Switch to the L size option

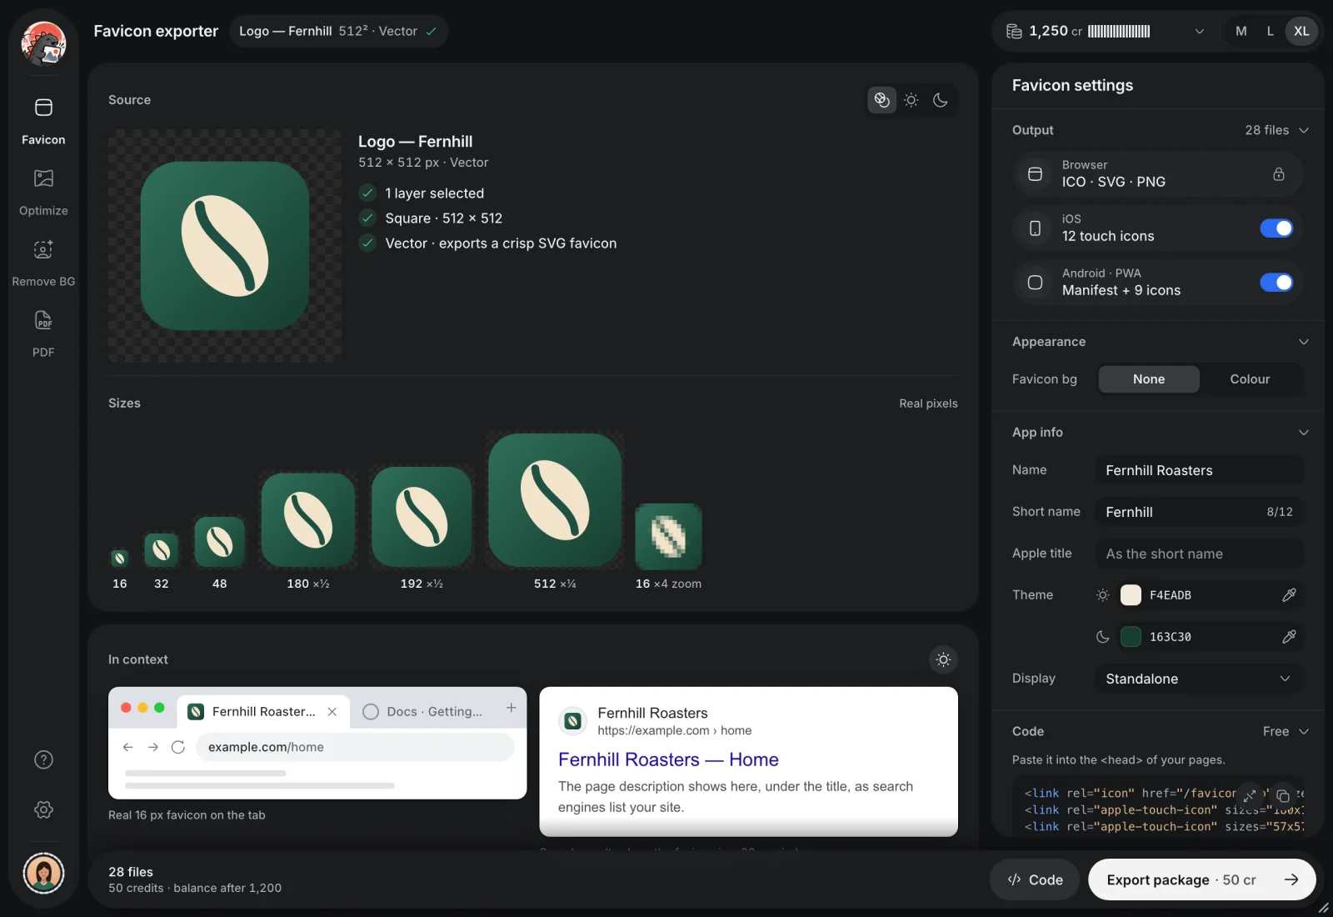(x=1270, y=31)
